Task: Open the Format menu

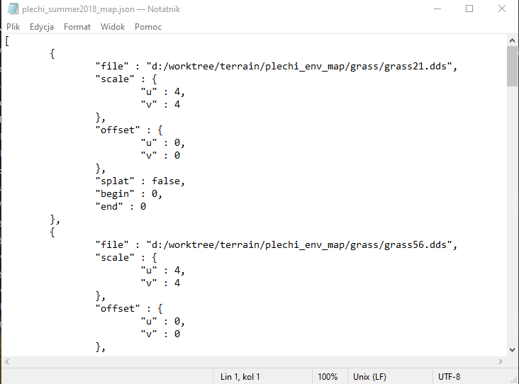Action: pos(77,27)
